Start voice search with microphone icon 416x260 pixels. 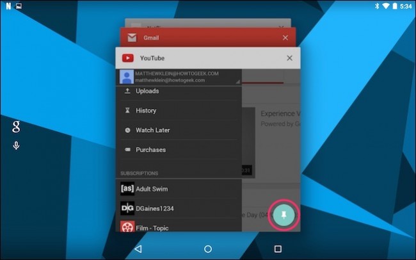click(x=16, y=145)
